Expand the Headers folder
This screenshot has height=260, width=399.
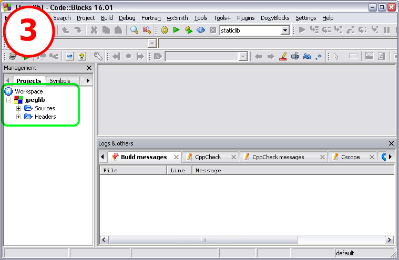tap(18, 117)
